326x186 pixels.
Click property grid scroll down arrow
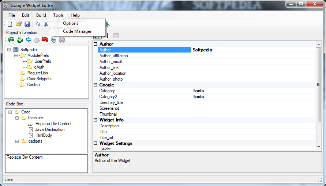tap(319, 147)
